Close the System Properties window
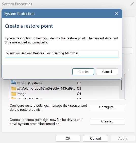 [x=132, y=4]
